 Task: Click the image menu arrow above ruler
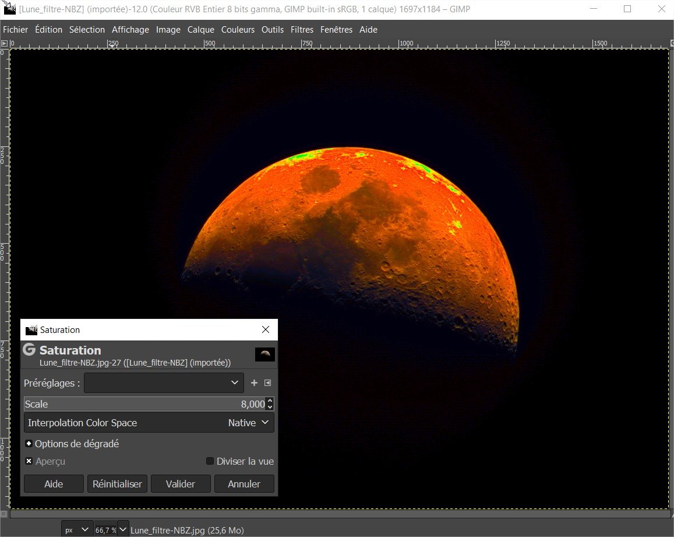4,43
